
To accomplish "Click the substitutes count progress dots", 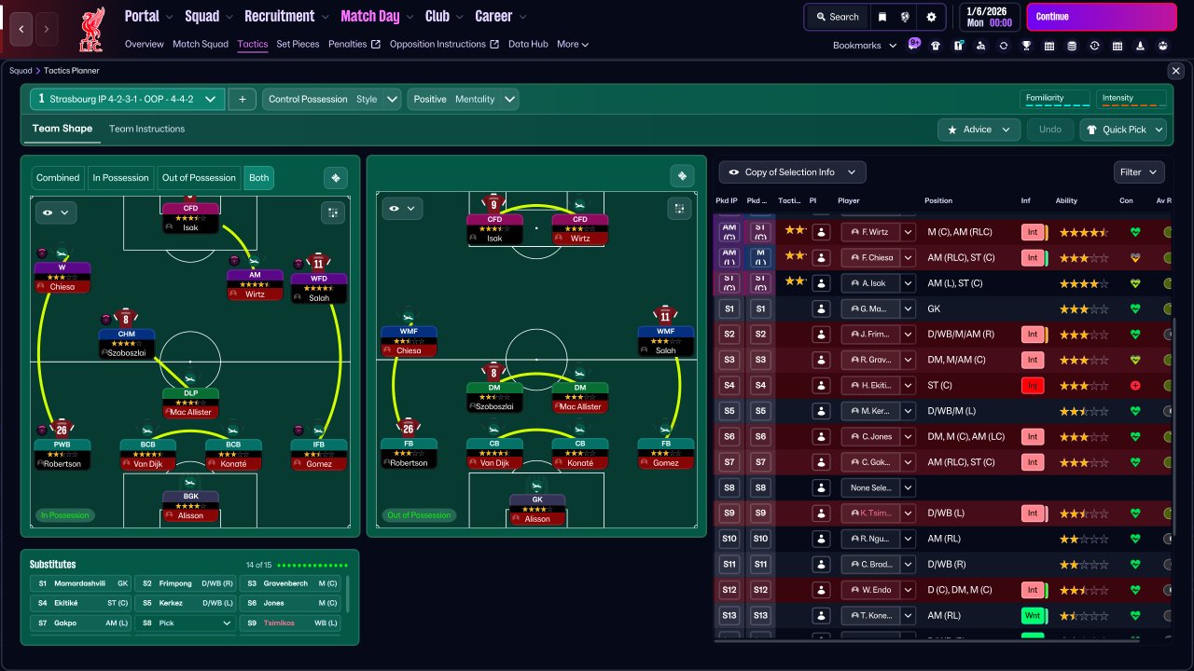I will click(x=313, y=565).
